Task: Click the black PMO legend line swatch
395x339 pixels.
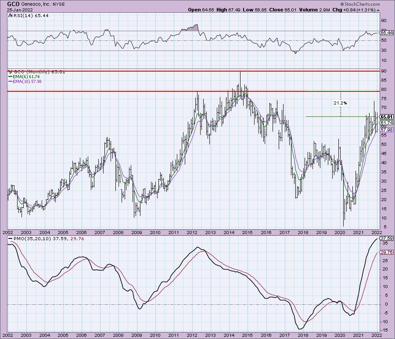Action: point(11,238)
